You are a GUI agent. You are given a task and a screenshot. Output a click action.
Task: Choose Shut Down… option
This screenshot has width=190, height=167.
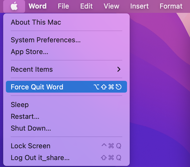(x=31, y=128)
